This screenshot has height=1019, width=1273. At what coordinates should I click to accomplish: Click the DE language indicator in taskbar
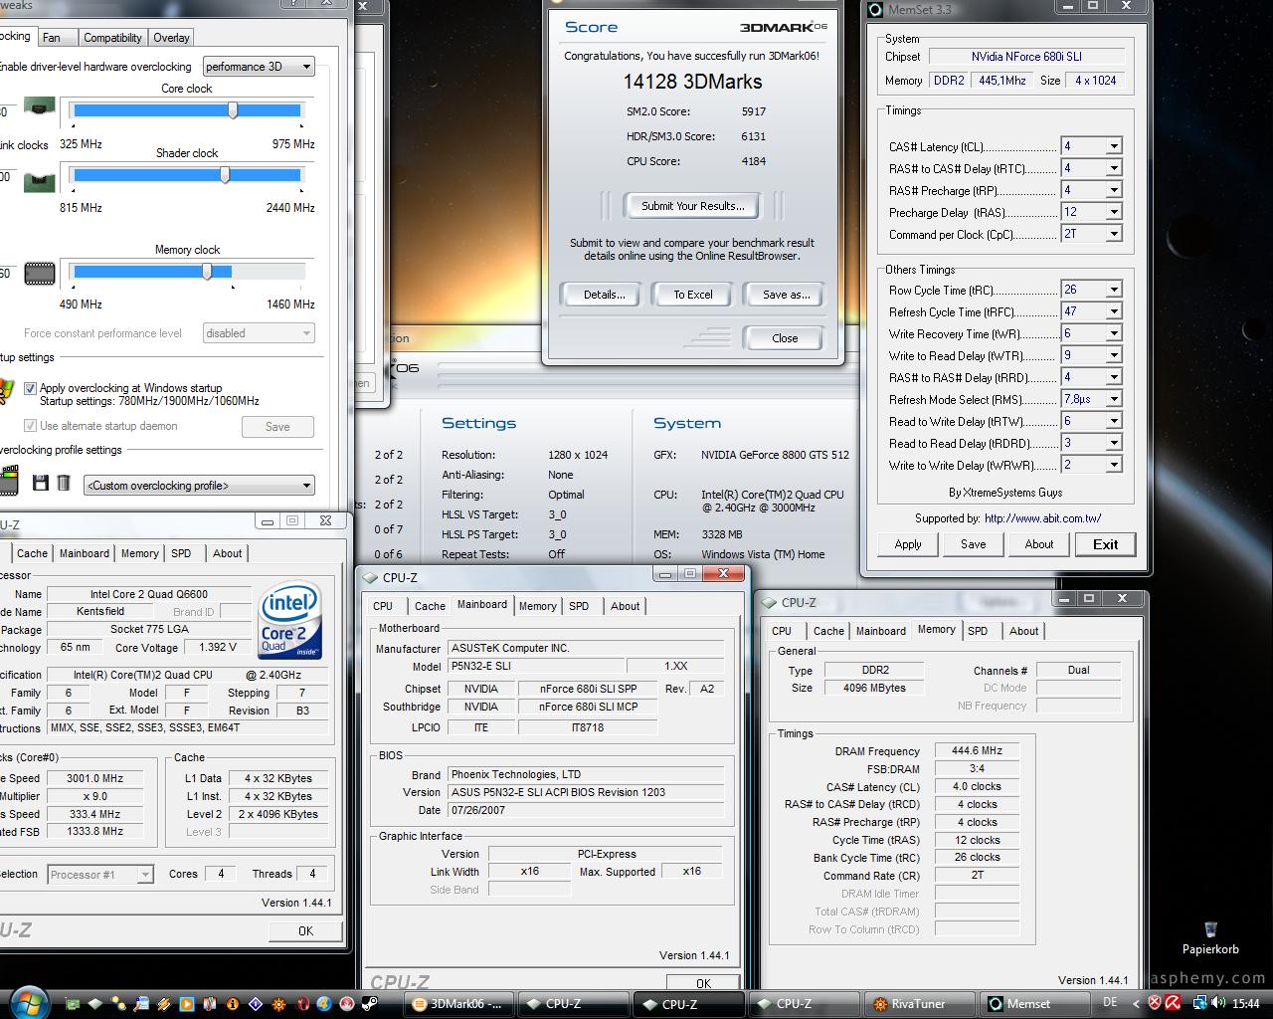click(1110, 1002)
